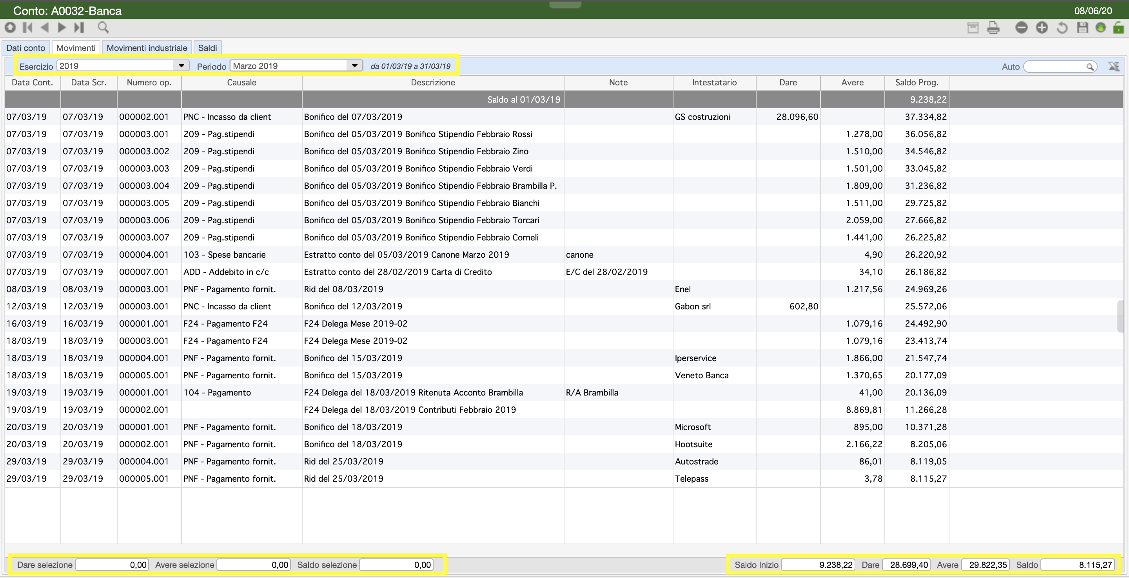Toggle the green padlock icon
Image resolution: width=1129 pixels, height=578 pixels.
[x=1118, y=27]
